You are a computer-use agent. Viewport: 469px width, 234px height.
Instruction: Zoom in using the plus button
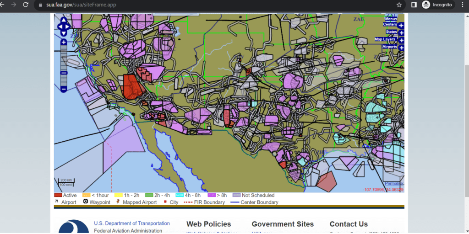coord(64,43)
